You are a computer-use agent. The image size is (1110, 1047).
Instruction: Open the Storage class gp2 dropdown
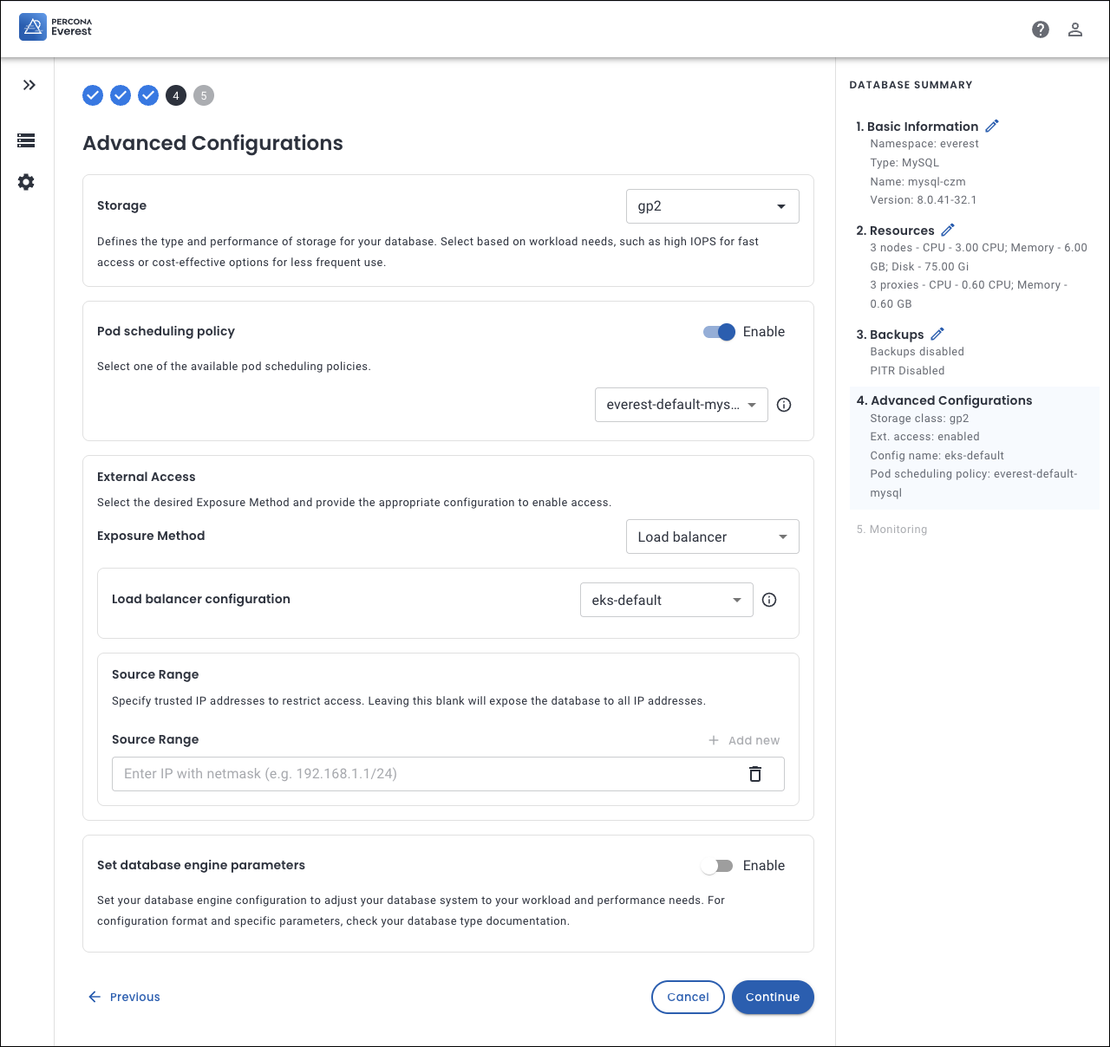tap(712, 206)
